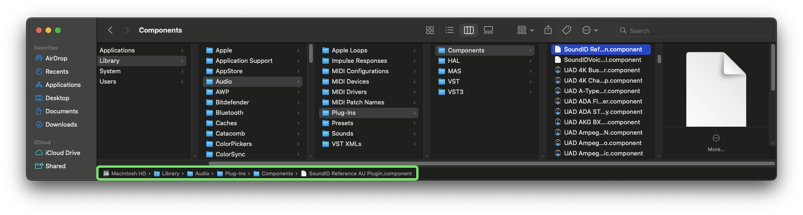803x215 pixels.
Task: Go forward with the right chevron button
Action: point(127,30)
